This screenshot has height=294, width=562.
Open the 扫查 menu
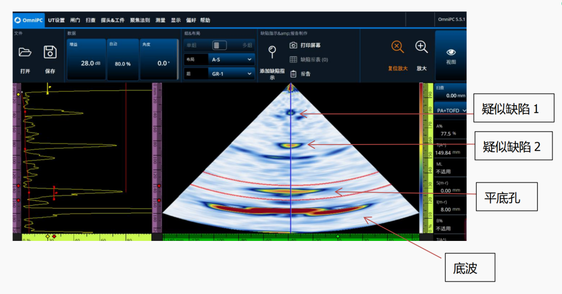[x=91, y=20]
